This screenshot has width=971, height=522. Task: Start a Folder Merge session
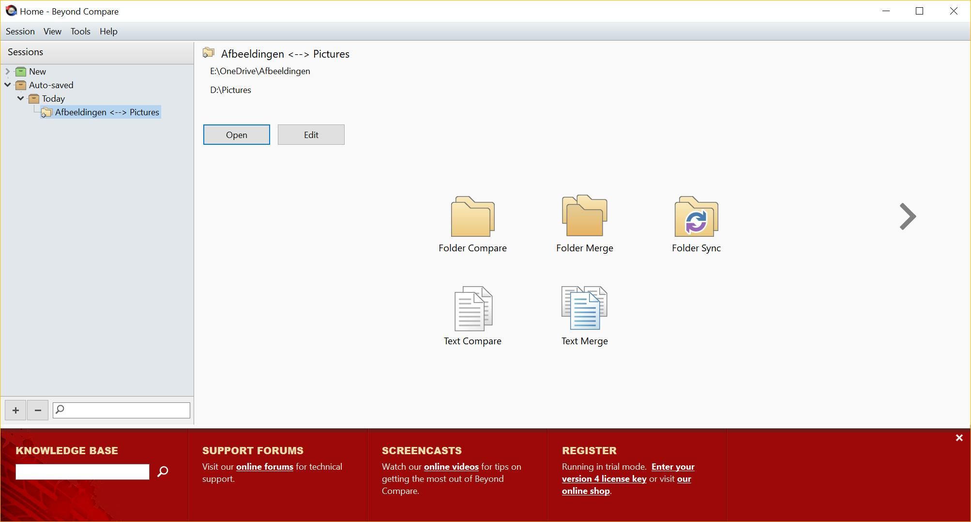point(584,224)
